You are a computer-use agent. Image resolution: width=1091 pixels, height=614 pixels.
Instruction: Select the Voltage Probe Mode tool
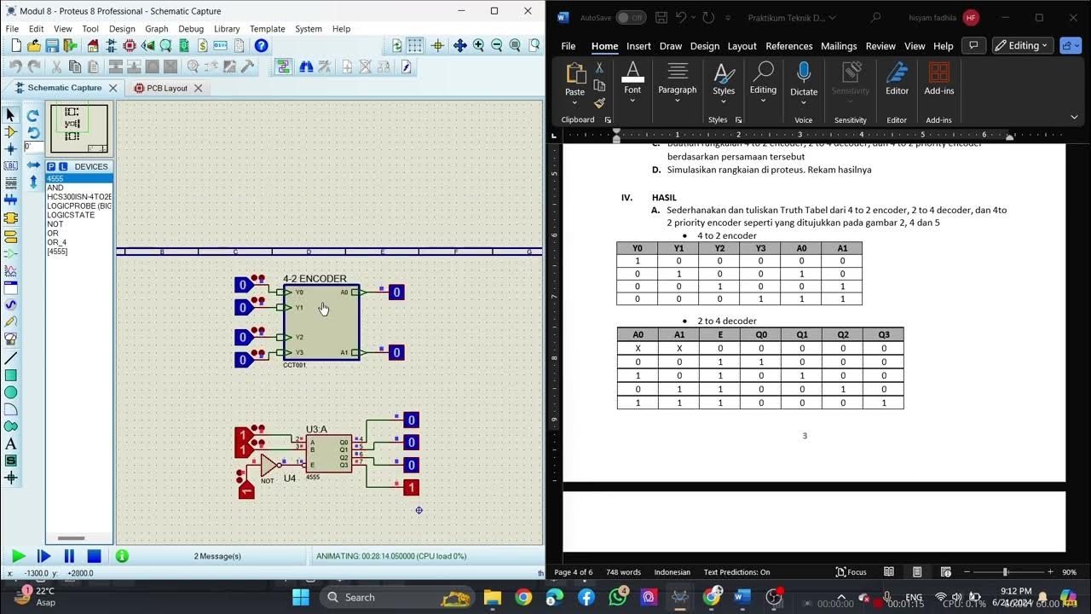pos(11,322)
